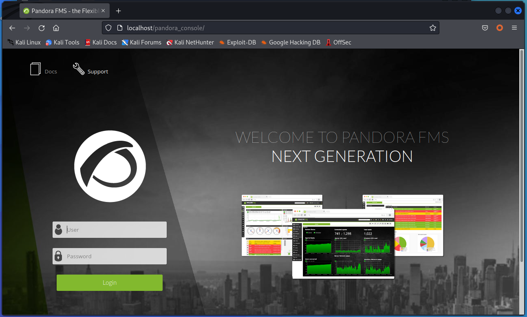Open the Exploit-DB bookmark
527x317 pixels.
[x=237, y=42]
